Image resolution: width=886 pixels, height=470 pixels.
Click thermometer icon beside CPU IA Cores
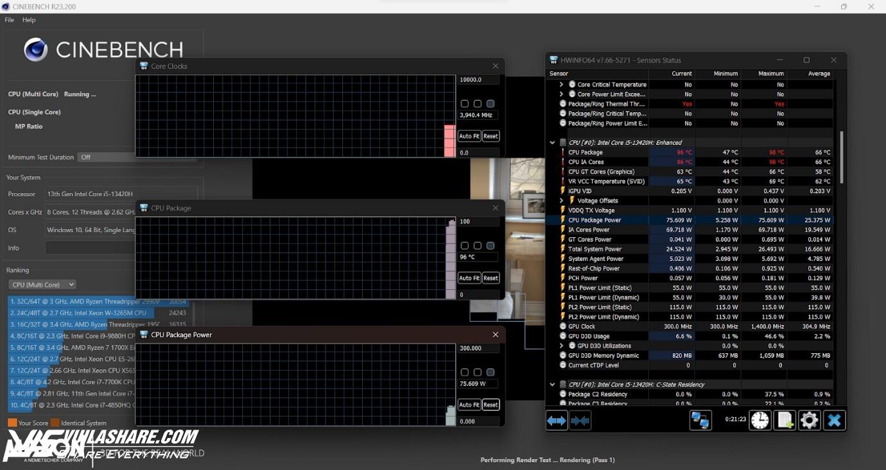coord(563,162)
